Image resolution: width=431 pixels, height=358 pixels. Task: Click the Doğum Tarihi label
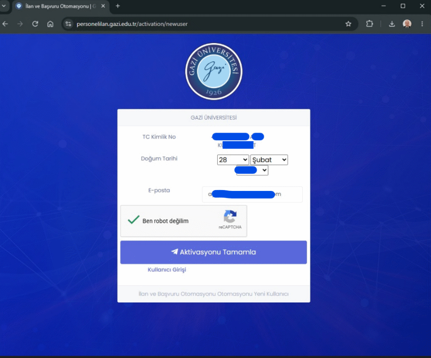click(159, 158)
